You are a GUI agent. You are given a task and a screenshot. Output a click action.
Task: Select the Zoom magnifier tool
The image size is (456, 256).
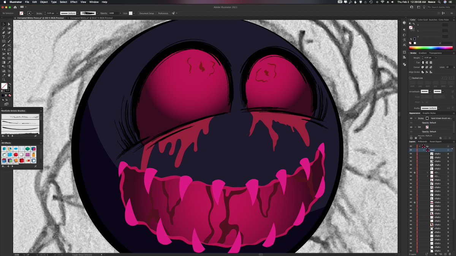click(x=3, y=80)
